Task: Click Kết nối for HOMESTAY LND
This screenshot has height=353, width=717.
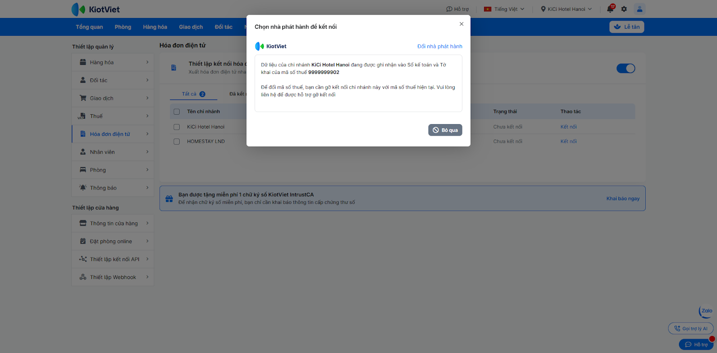Action: pyautogui.click(x=568, y=142)
